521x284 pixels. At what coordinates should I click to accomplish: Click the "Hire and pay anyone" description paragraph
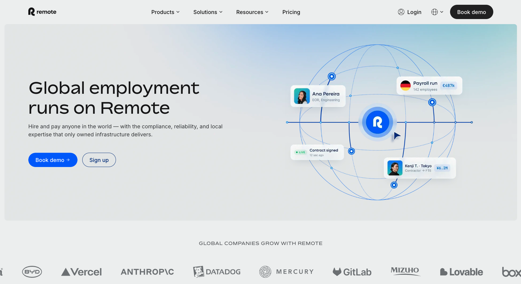click(x=125, y=130)
